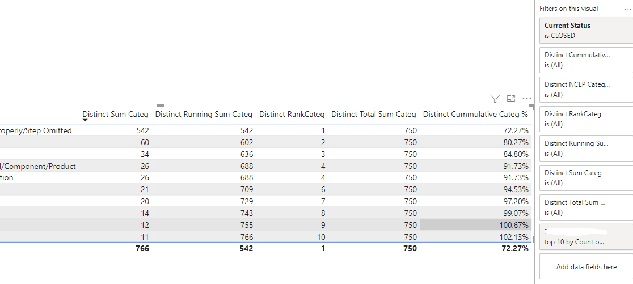633x284 pixels.
Task: Click the rank 10 cell
Action: click(320, 237)
